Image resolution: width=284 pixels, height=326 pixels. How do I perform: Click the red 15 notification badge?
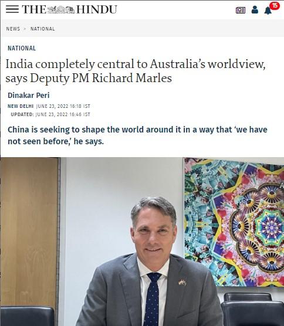(275, 6)
